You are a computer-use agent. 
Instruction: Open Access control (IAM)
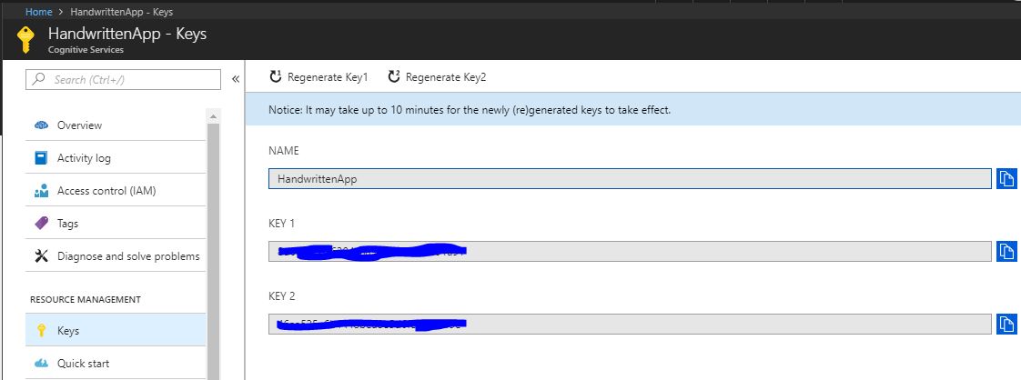pos(116,191)
